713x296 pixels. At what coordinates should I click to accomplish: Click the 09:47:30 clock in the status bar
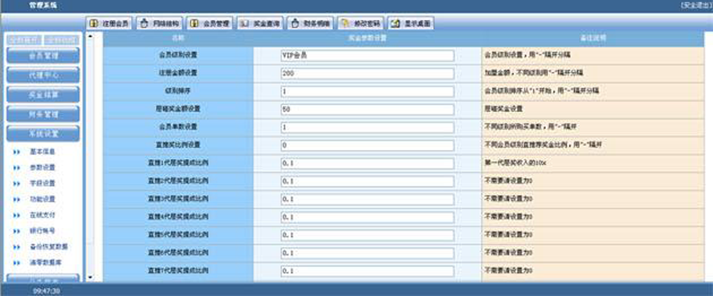(47, 291)
